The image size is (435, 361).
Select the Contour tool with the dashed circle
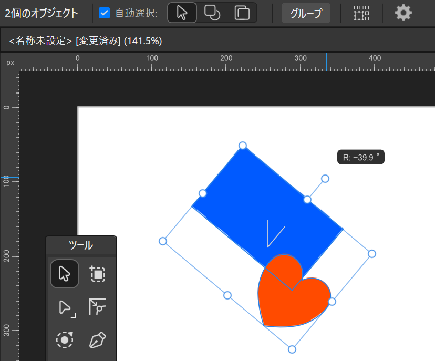65,339
